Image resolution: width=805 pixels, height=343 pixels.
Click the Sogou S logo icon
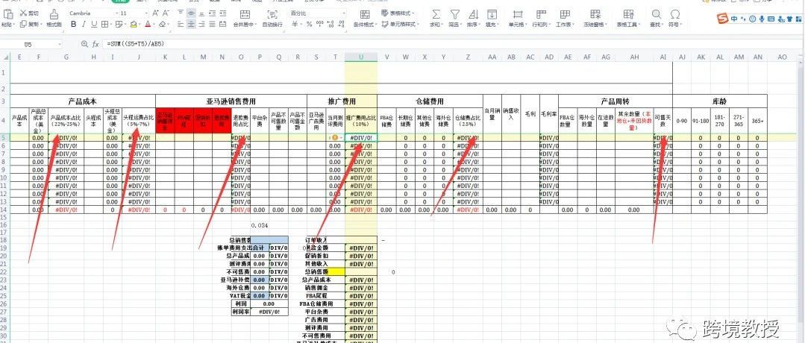[724, 19]
